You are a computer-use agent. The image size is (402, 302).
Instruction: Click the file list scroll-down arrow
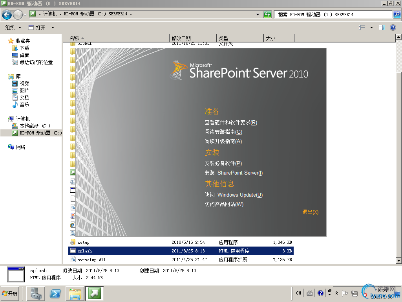click(x=398, y=261)
